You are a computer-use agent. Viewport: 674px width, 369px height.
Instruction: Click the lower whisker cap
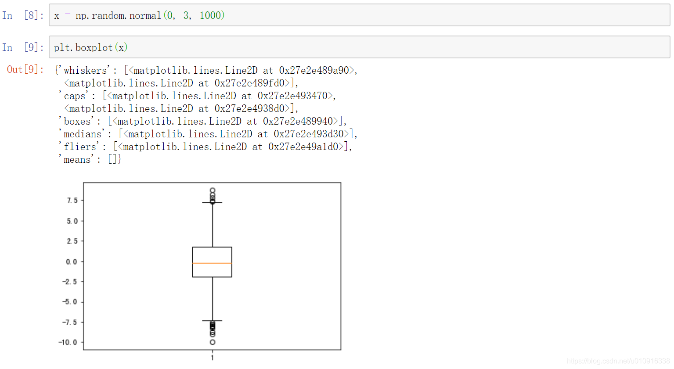[212, 321]
